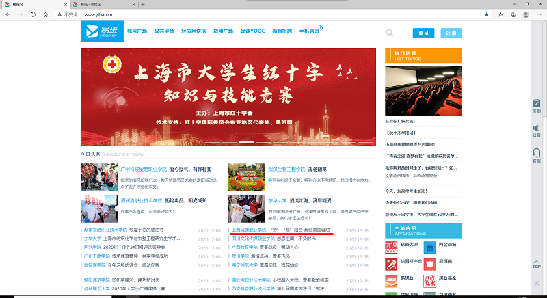Open thumbnail for 凝心聚气，有你有我 article
Screen dimensions: 547x298
pyautogui.click(x=99, y=177)
